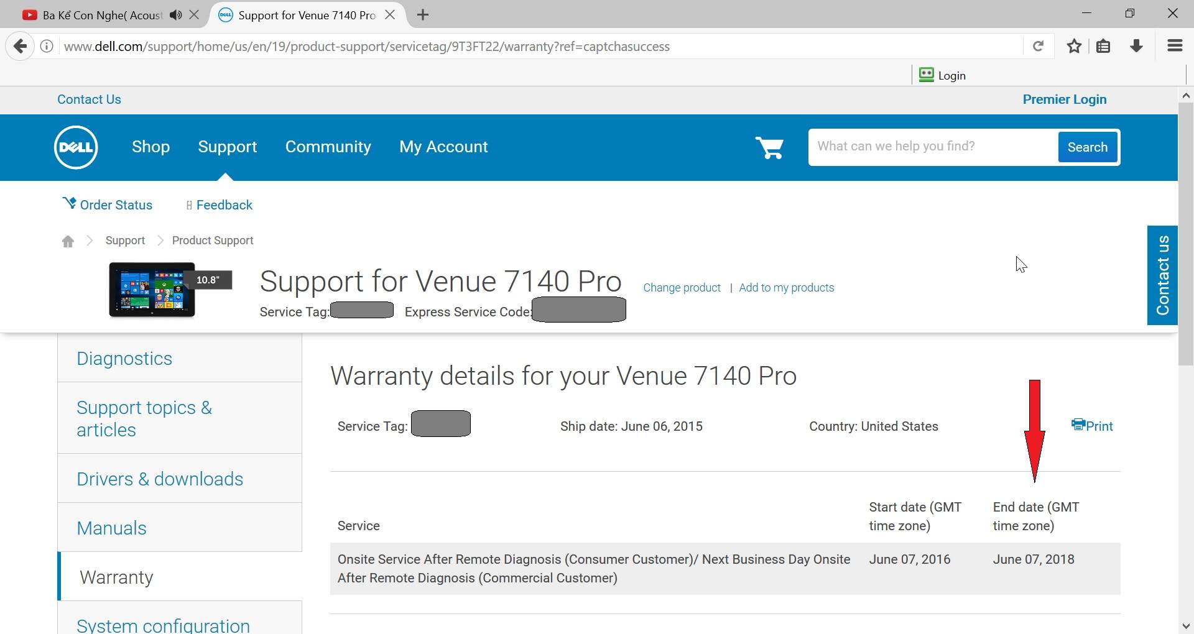Click the Search button
Viewport: 1194px width, 634px height.
[x=1088, y=147]
